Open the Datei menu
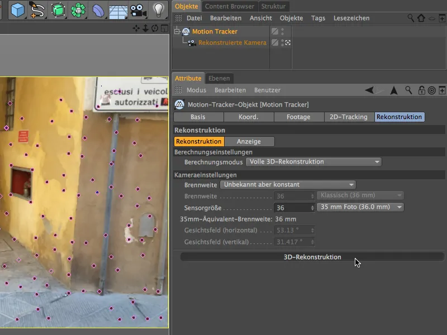The width and height of the screenshot is (447, 335). pyautogui.click(x=194, y=18)
